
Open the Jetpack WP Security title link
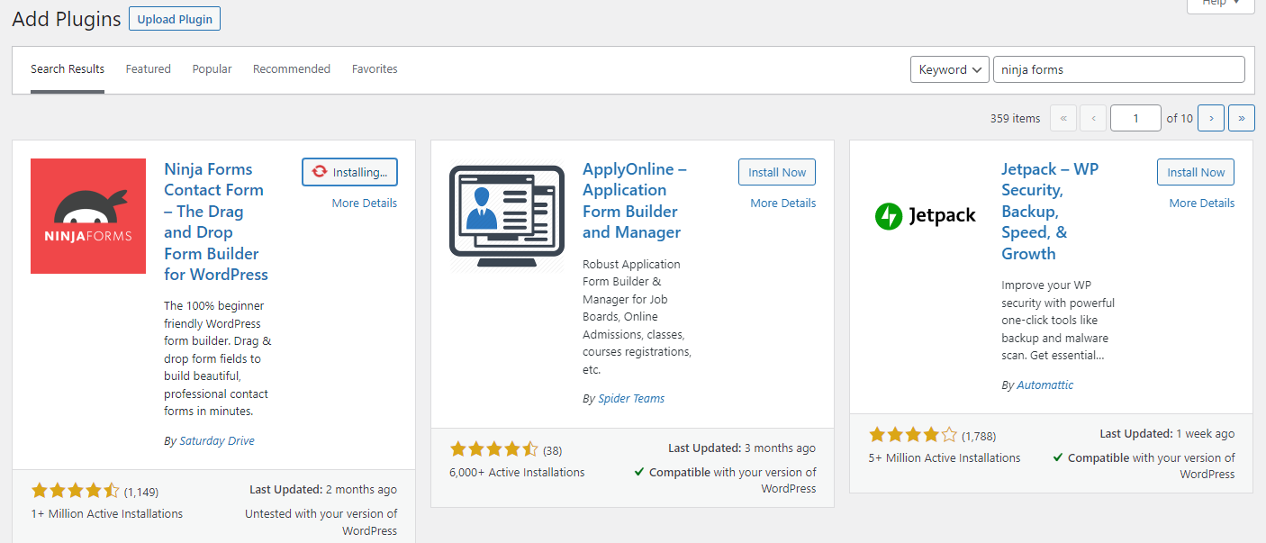click(1050, 212)
